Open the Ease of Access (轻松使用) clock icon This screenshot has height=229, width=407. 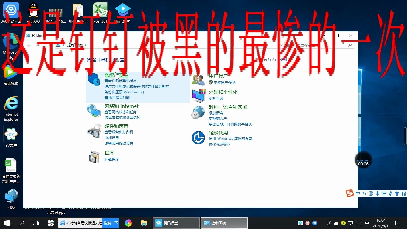pyautogui.click(x=198, y=138)
